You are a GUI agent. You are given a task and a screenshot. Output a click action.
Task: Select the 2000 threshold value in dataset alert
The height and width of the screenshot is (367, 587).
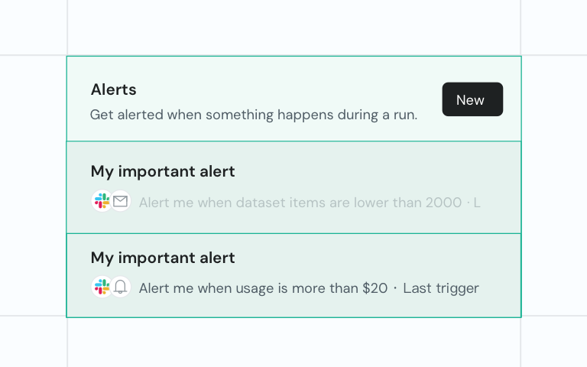(x=444, y=203)
